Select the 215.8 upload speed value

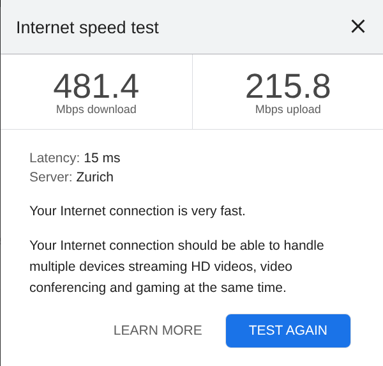pyautogui.click(x=288, y=86)
